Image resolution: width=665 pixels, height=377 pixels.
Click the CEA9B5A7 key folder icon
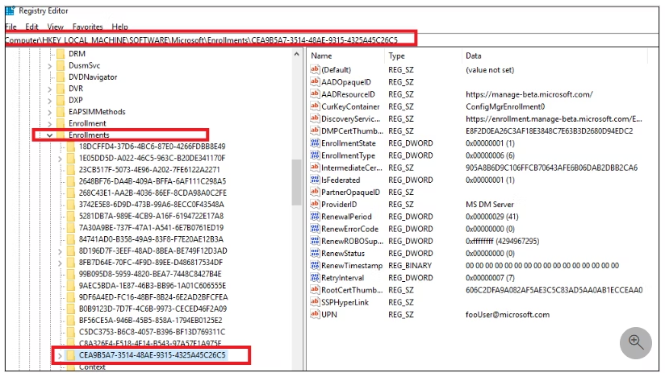click(71, 355)
